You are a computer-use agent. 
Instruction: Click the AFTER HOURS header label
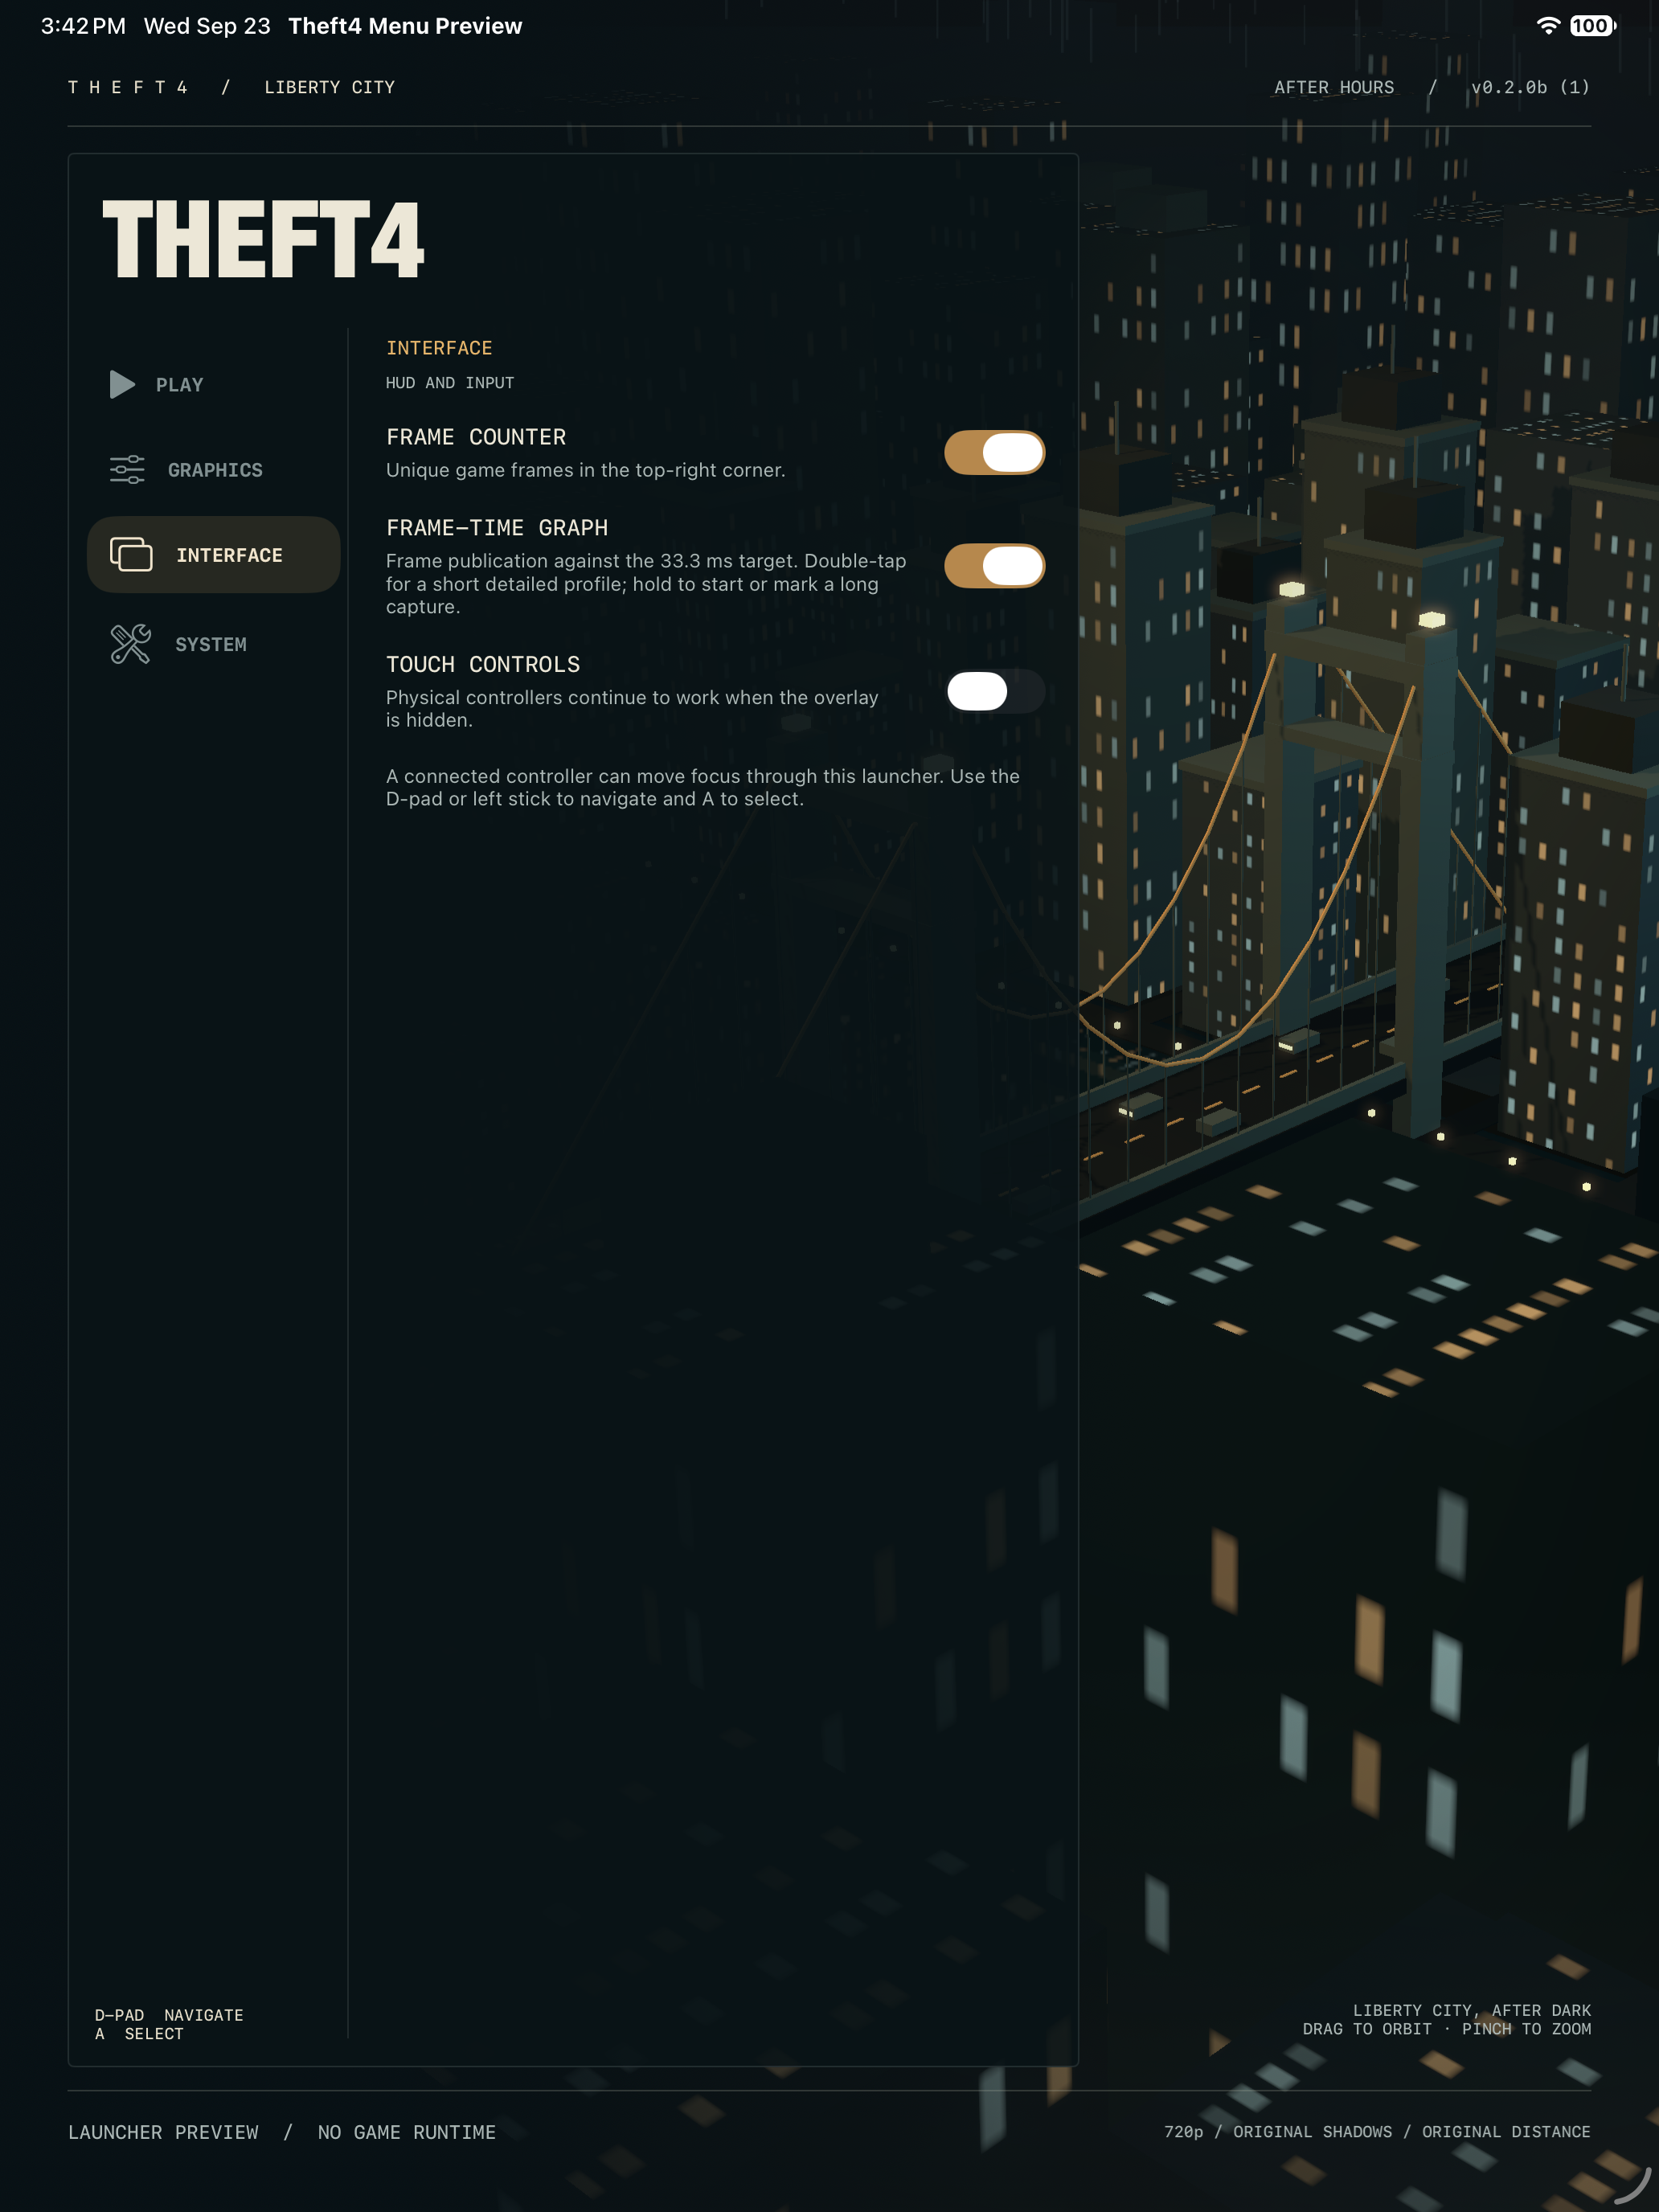coord(1334,87)
